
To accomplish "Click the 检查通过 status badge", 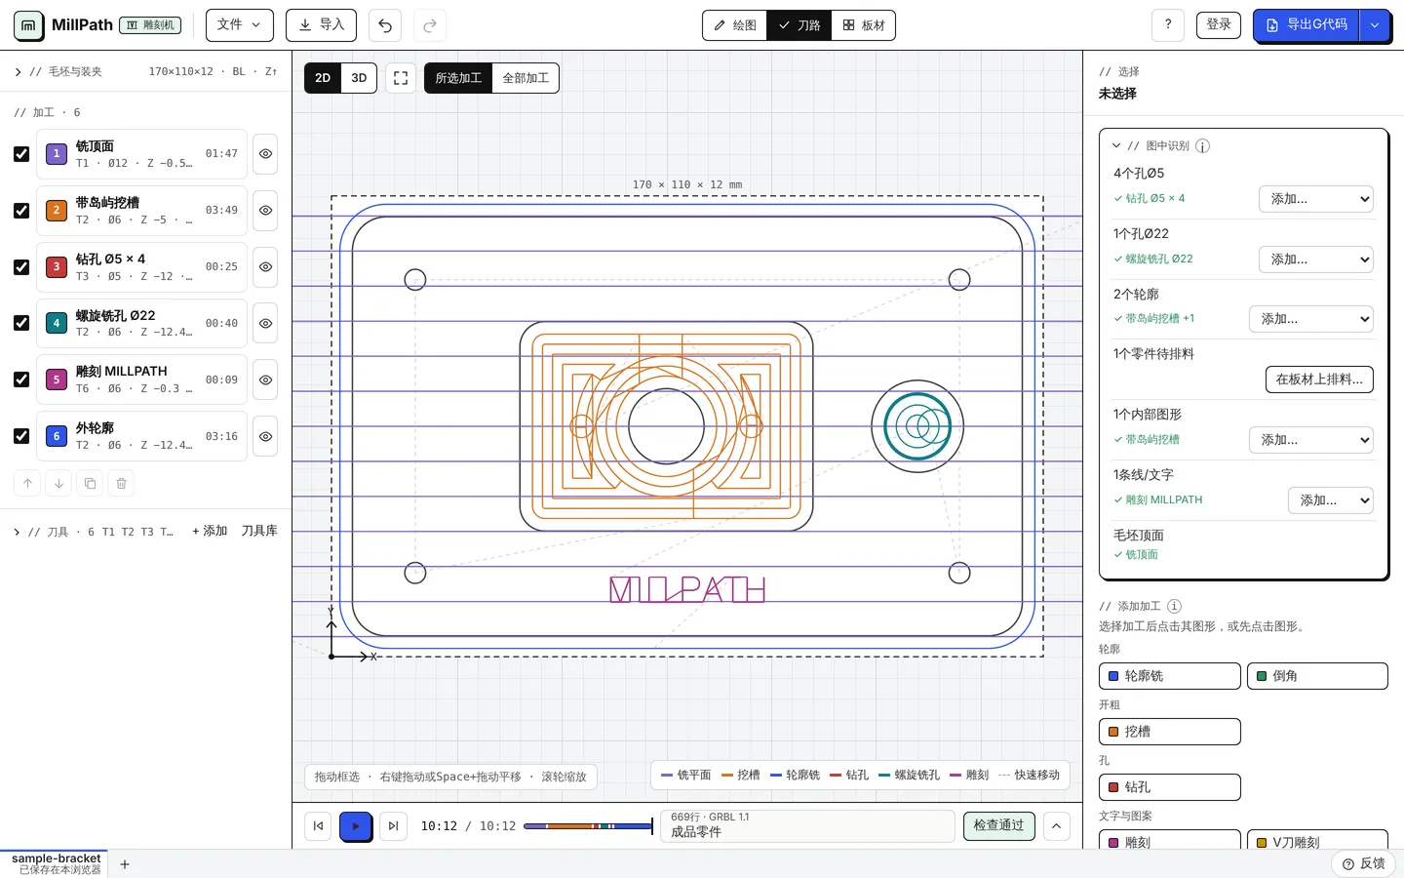I will pos(998,826).
